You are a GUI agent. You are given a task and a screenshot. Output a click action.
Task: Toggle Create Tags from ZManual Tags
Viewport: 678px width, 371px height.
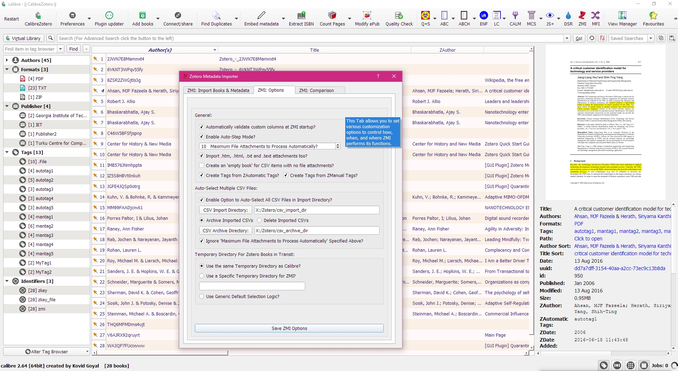286,175
